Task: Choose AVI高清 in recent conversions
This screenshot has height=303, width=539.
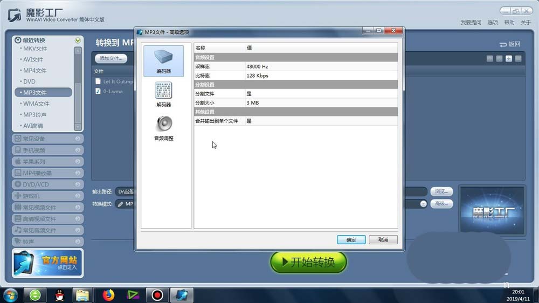Action: click(x=33, y=126)
